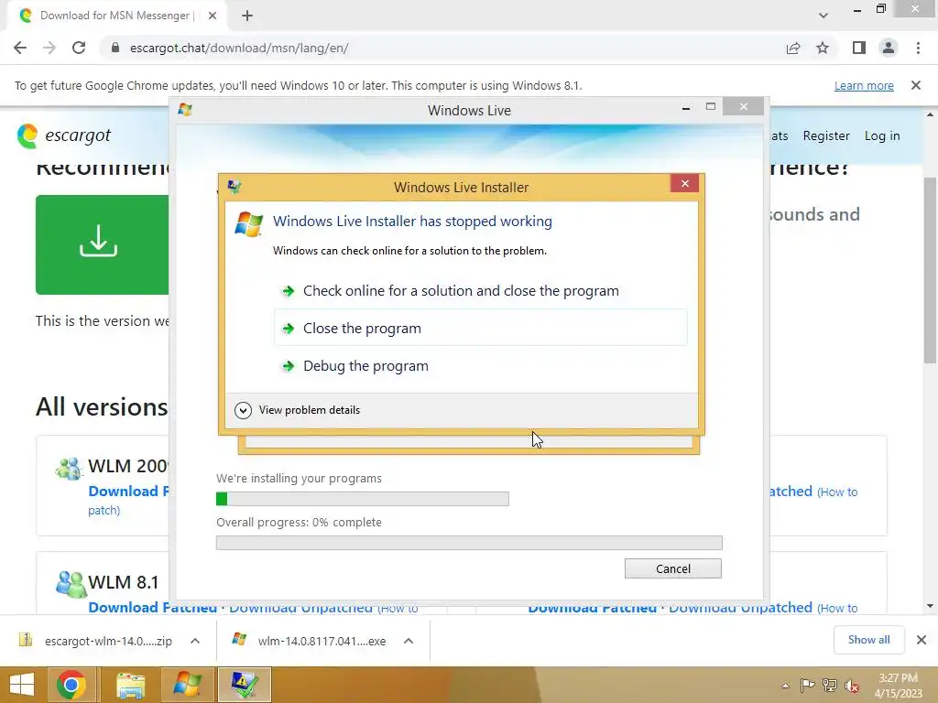Image resolution: width=938 pixels, height=703 pixels.
Task: Click the share page icon
Action: [792, 48]
